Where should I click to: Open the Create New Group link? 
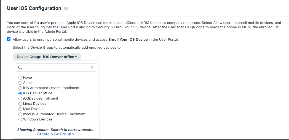pos(56,134)
